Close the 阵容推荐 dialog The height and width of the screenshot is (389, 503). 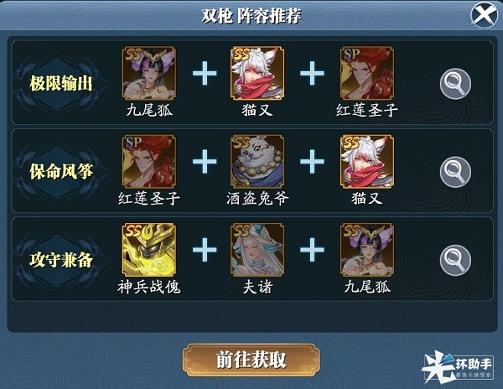click(x=484, y=13)
